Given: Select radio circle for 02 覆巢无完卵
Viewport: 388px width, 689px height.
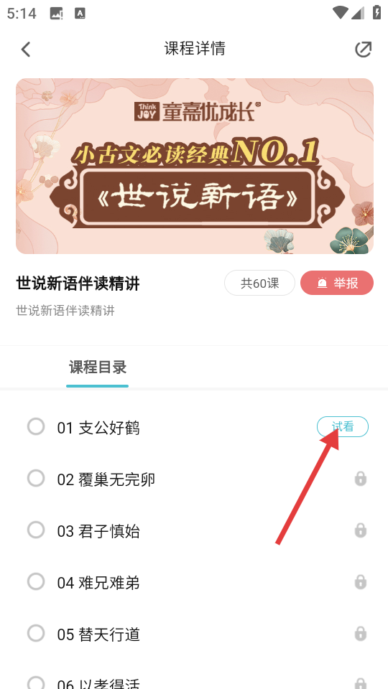Looking at the screenshot, I should [36, 478].
